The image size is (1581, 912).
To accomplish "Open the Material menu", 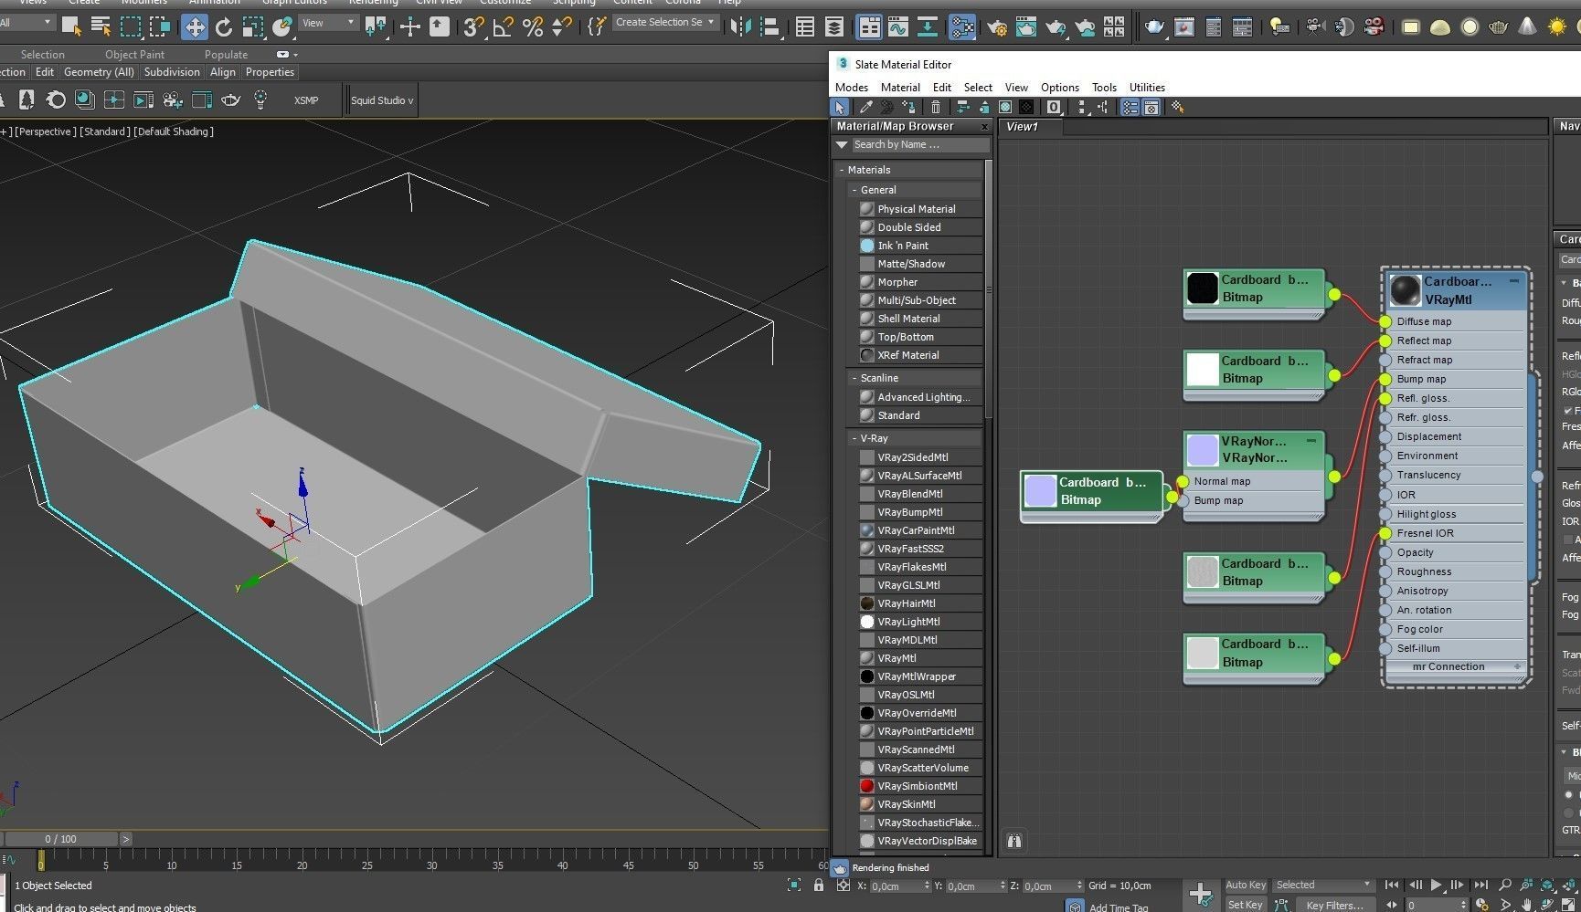I will [x=900, y=88].
